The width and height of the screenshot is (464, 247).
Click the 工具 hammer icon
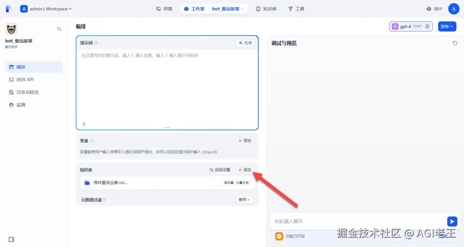point(290,9)
